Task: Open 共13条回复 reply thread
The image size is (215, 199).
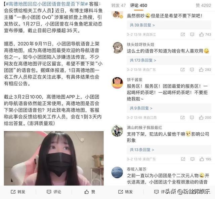Action: tap(142, 150)
